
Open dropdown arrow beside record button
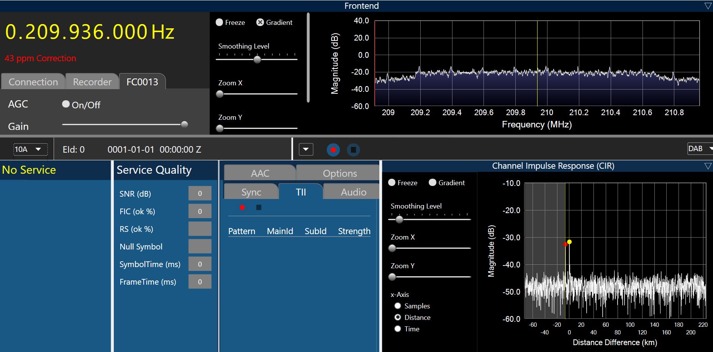click(x=306, y=149)
